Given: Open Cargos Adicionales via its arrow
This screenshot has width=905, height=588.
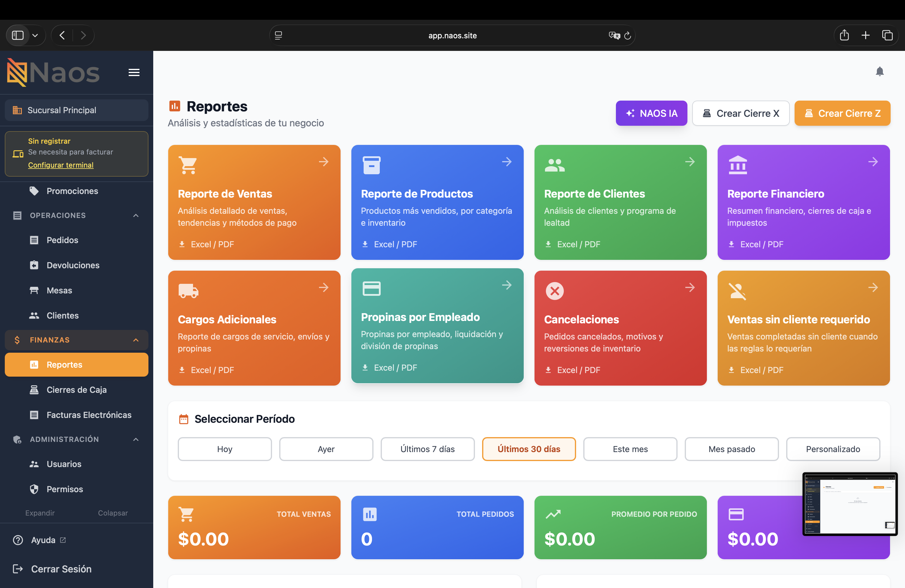Looking at the screenshot, I should point(324,287).
